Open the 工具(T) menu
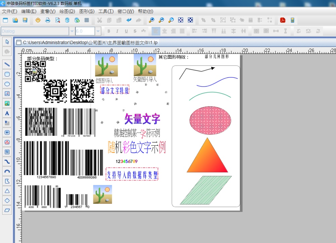 pyautogui.click(x=106, y=11)
